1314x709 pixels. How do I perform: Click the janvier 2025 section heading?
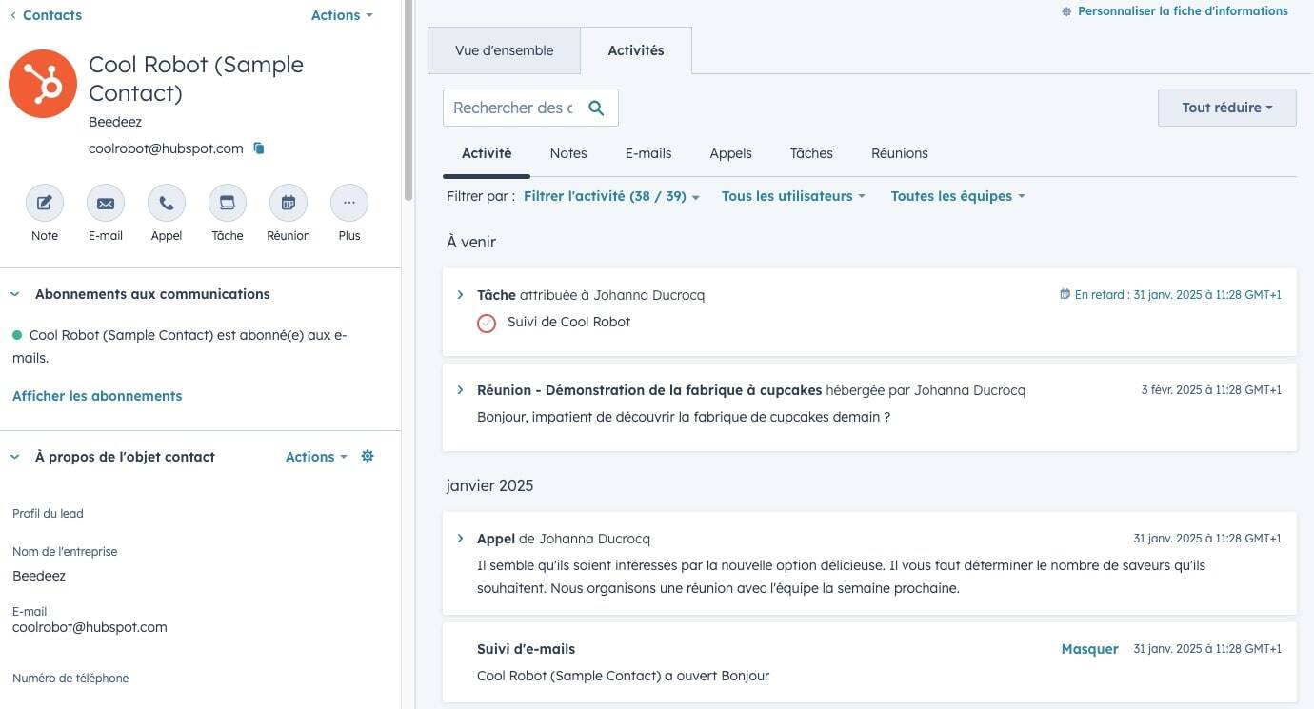tap(489, 485)
